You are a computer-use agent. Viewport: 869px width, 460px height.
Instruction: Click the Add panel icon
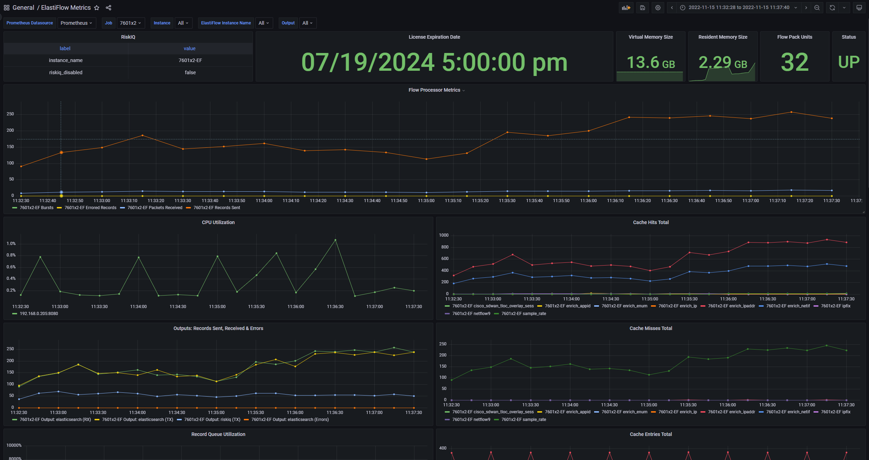626,8
